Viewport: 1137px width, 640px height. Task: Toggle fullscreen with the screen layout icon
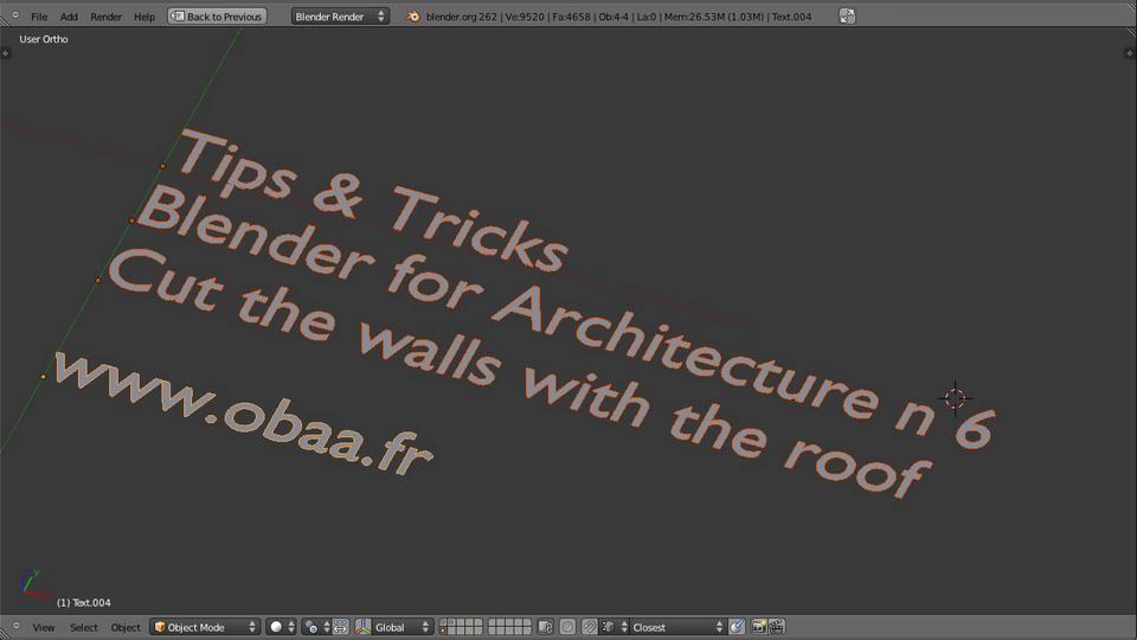[x=847, y=17]
